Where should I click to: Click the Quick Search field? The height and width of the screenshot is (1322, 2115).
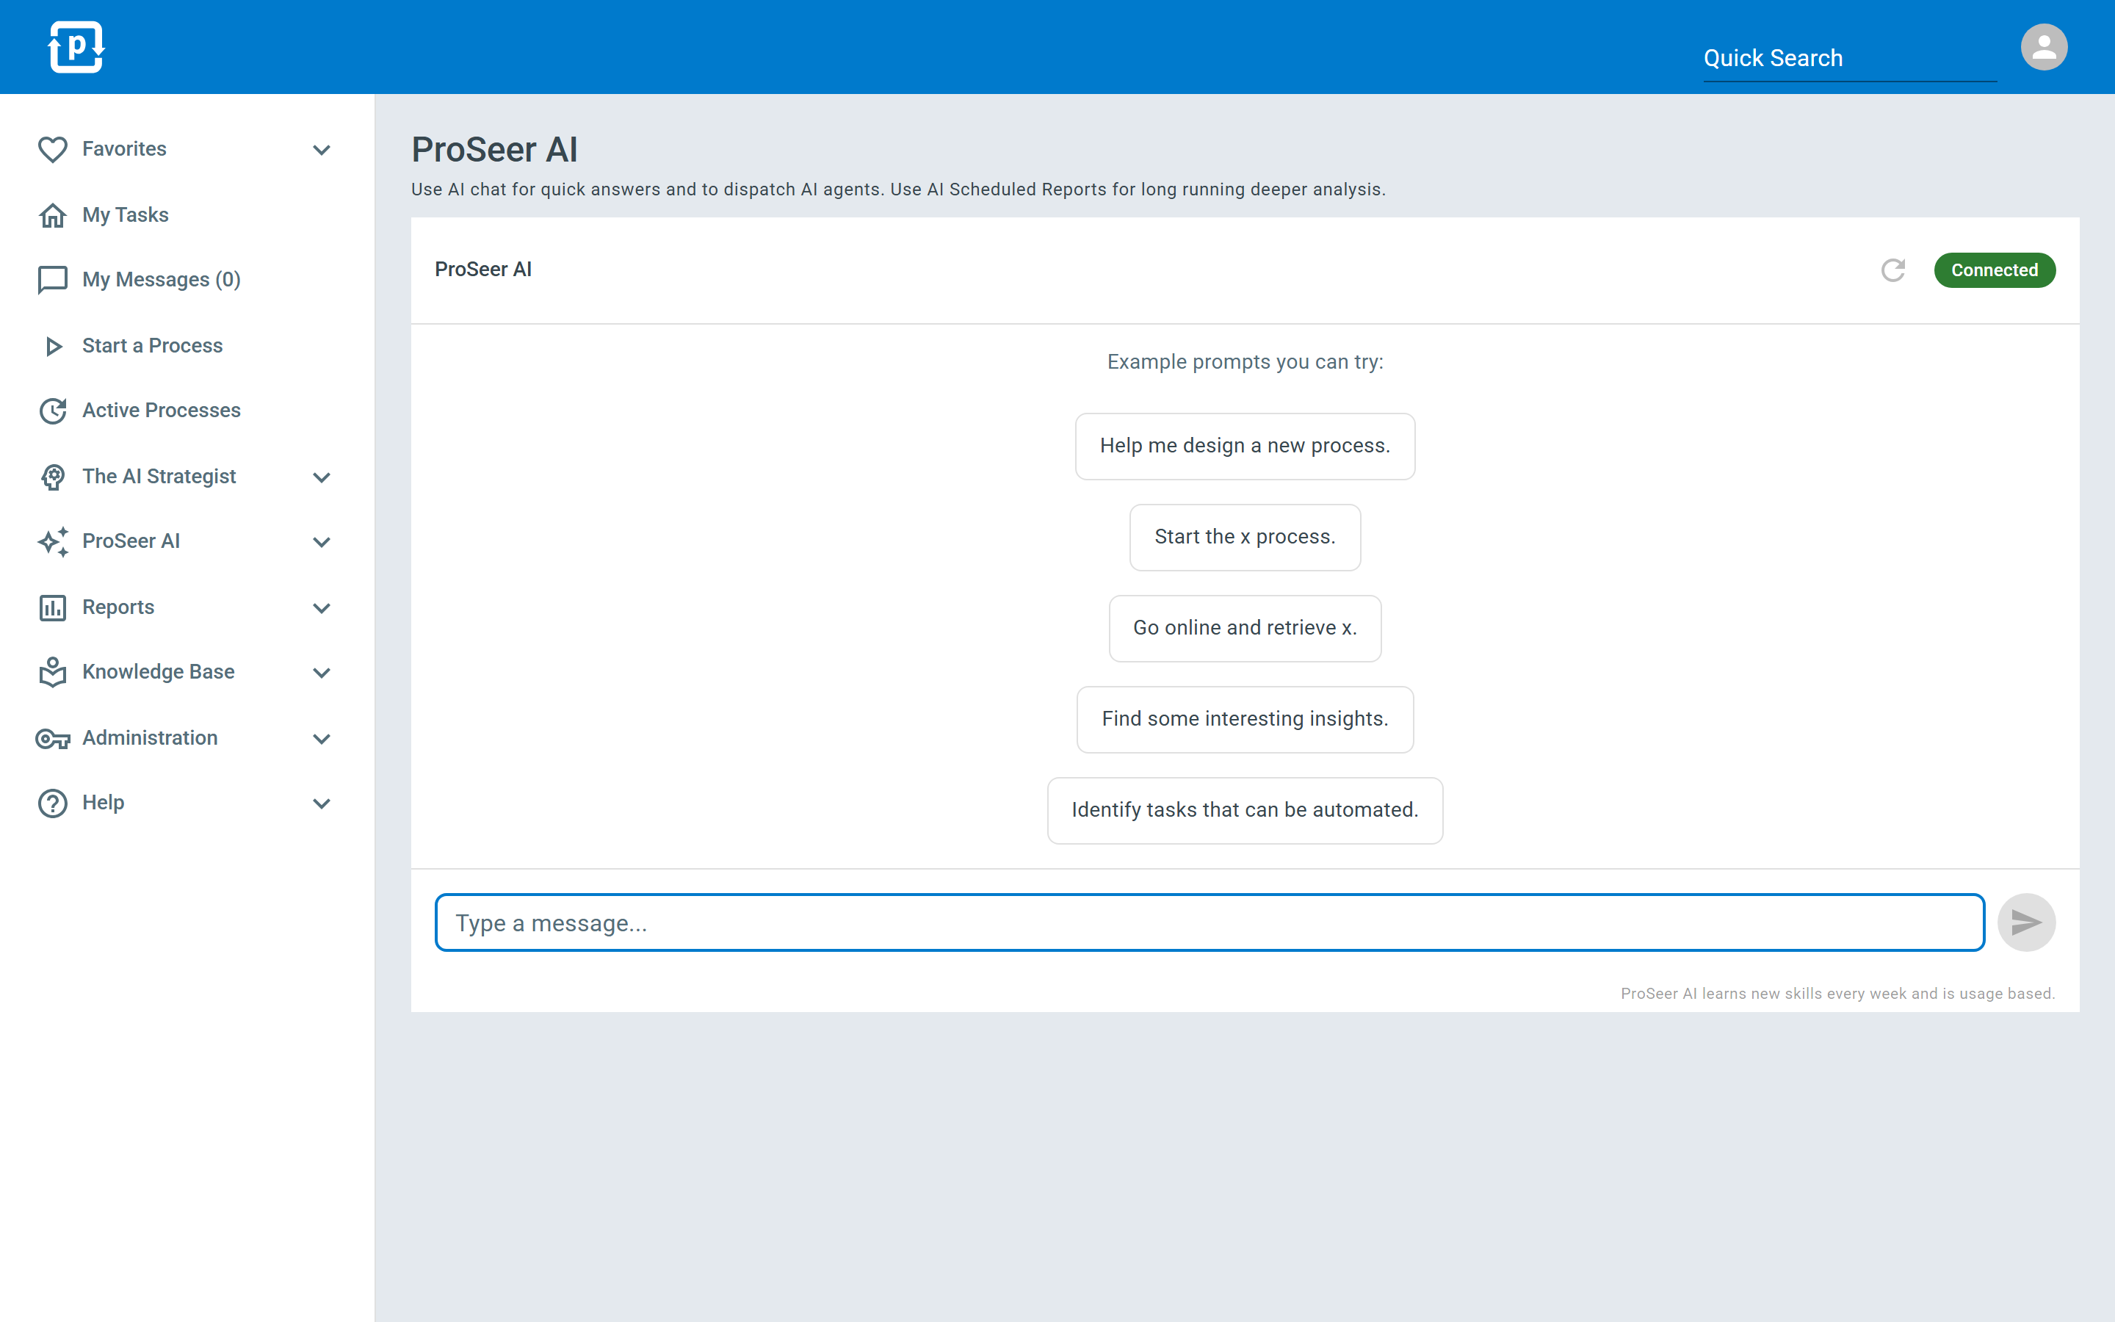[x=1849, y=59]
